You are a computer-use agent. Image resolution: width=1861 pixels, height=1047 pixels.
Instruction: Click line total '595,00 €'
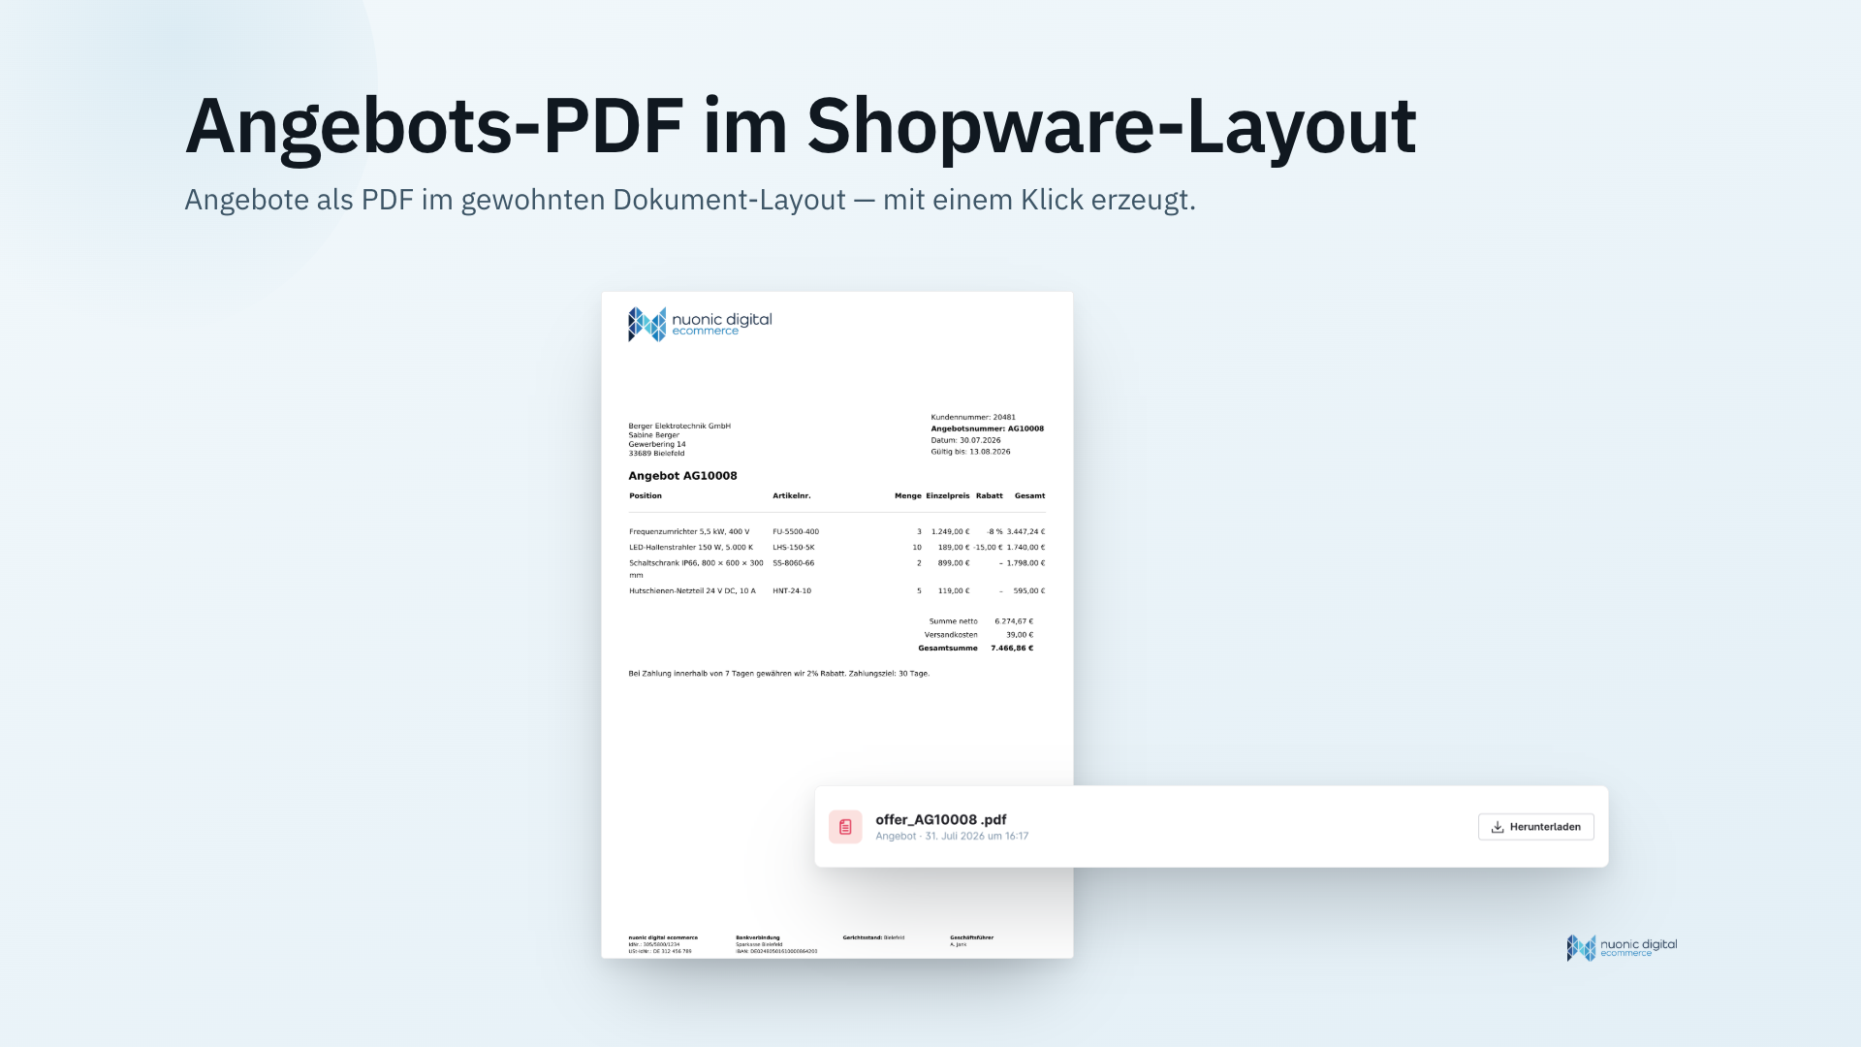(1029, 591)
